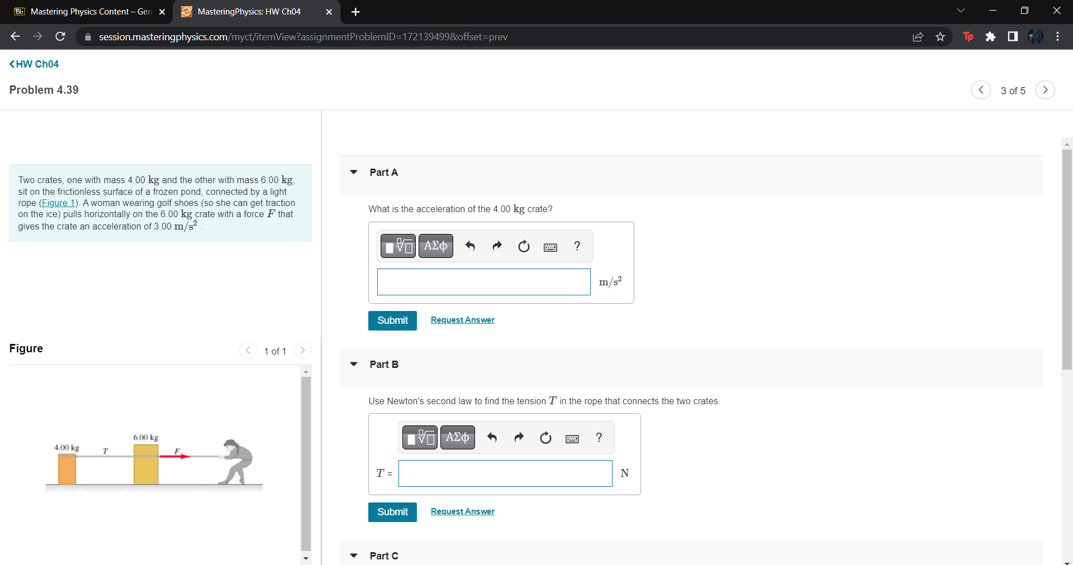Image resolution: width=1073 pixels, height=565 pixels.
Task: Click inside the tension T input field
Action: tap(505, 473)
